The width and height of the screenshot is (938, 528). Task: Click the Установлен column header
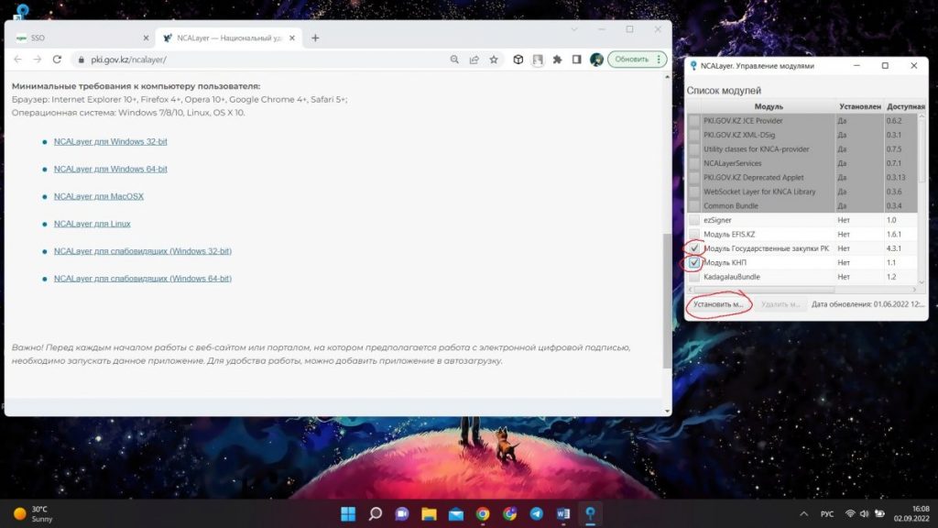[859, 106]
